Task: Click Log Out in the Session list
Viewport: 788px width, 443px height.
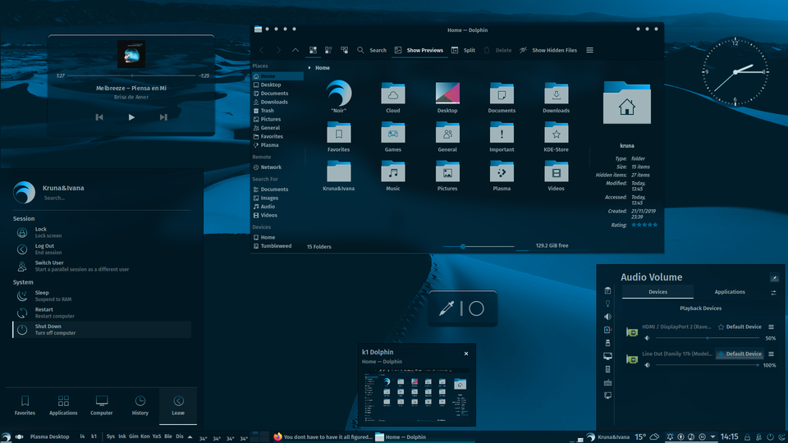Action: [x=44, y=249]
